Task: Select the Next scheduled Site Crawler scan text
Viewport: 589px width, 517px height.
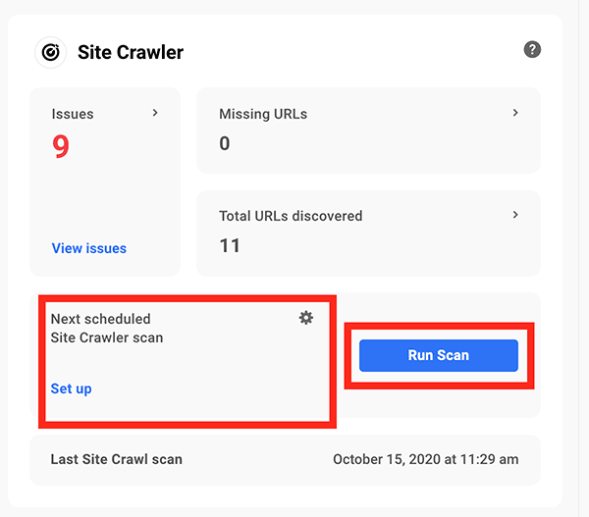Action: [107, 328]
